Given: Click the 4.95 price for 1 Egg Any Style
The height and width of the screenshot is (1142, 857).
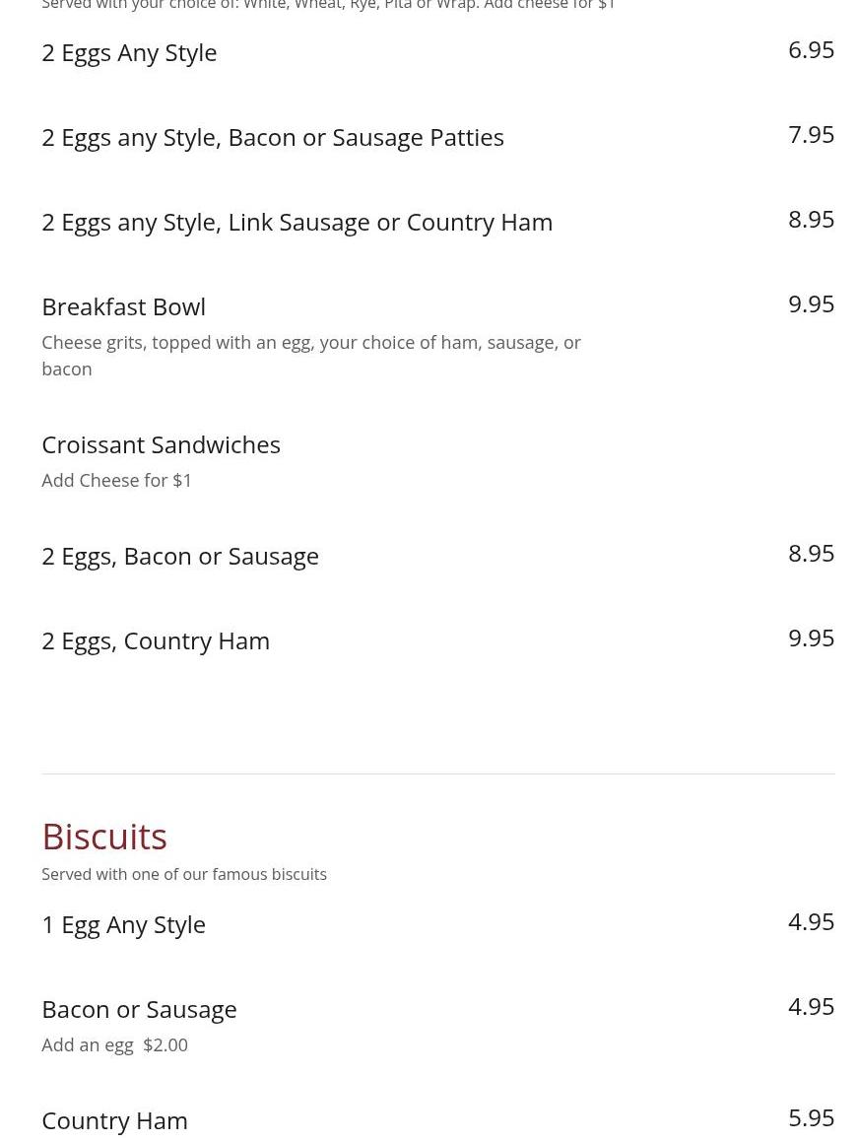Looking at the screenshot, I should pyautogui.click(x=811, y=922).
